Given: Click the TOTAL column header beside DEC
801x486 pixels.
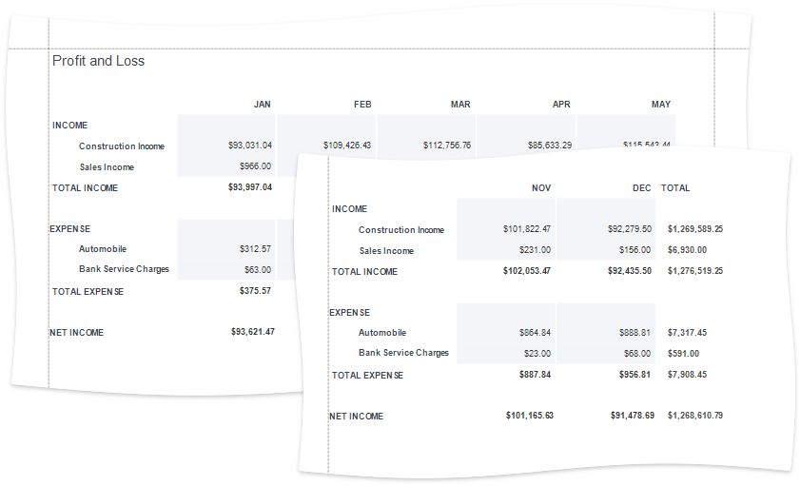Looking at the screenshot, I should pyautogui.click(x=675, y=188).
